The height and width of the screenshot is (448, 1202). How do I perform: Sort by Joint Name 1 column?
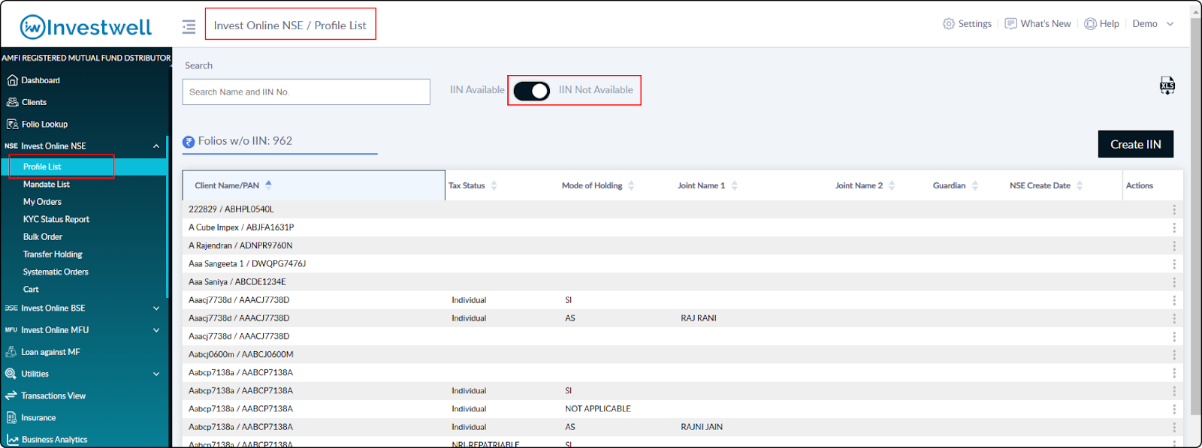pos(734,185)
